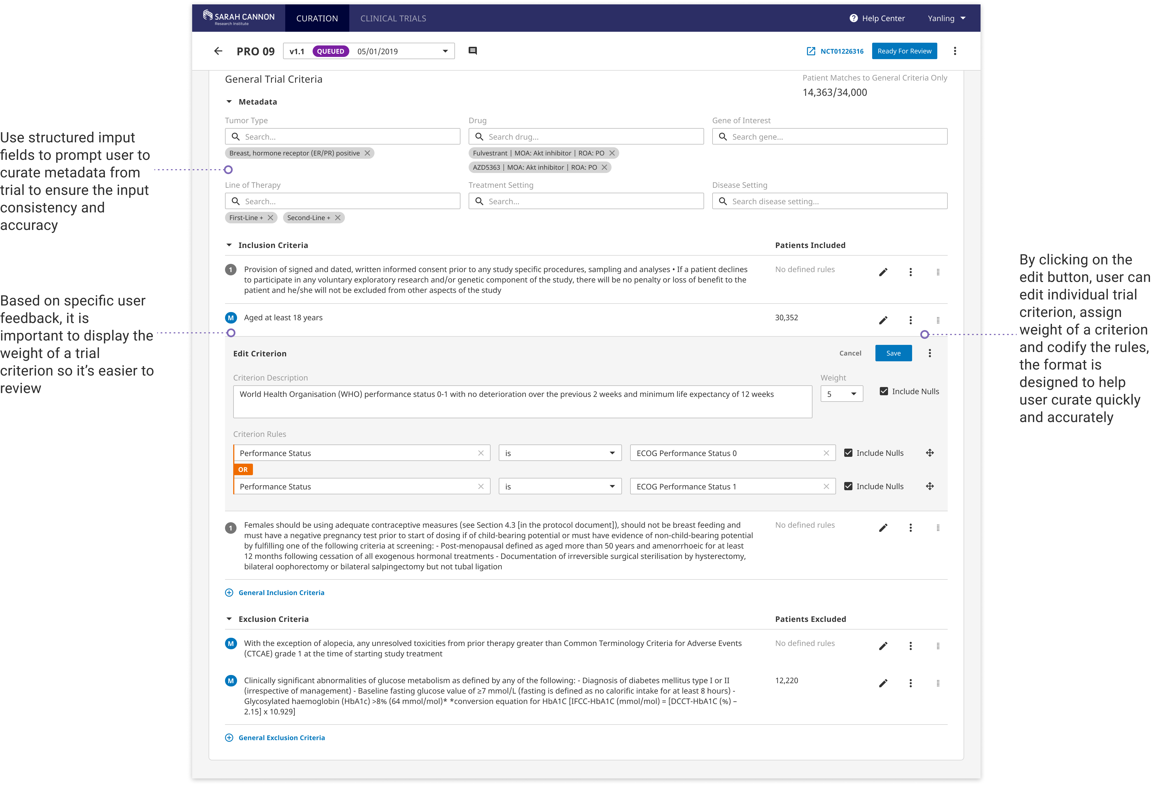This screenshot has width=1153, height=785.
Task: Click the Help Center question mark icon
Action: pos(853,18)
